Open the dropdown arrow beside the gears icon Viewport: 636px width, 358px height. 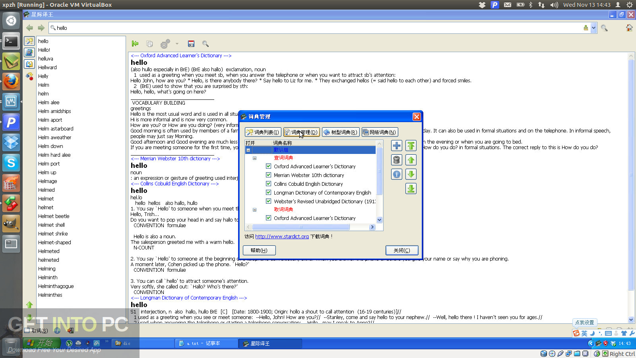click(177, 44)
